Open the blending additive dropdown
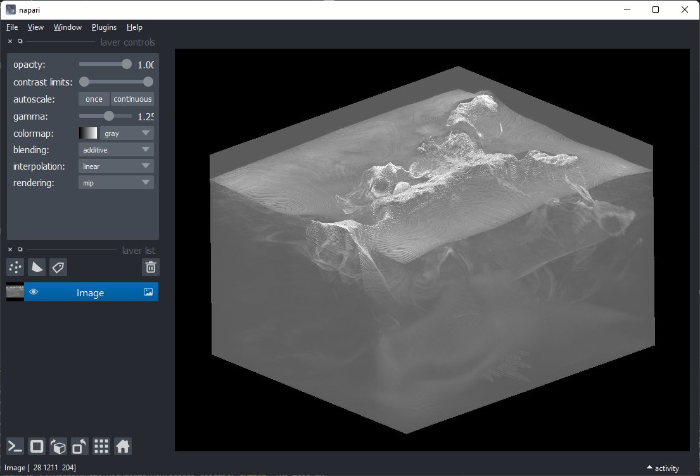 pos(116,149)
